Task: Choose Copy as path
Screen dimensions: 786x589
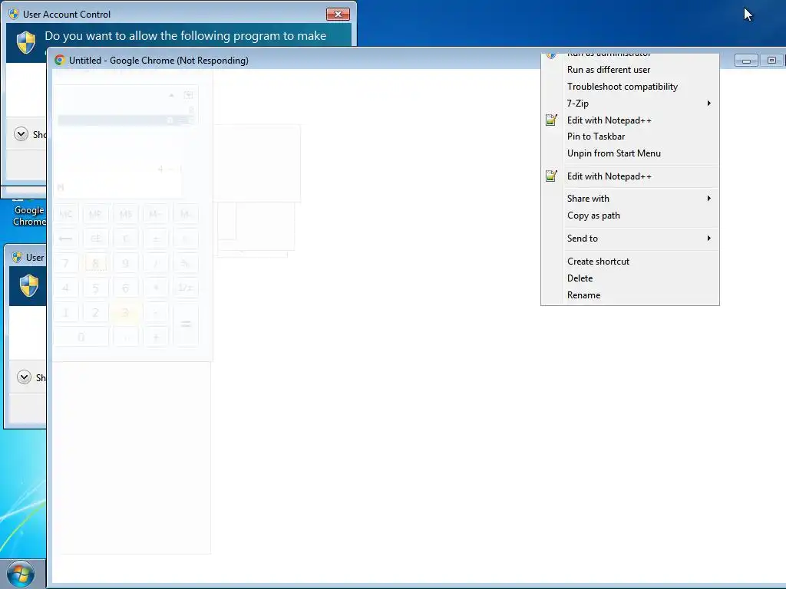Action: coord(630,216)
